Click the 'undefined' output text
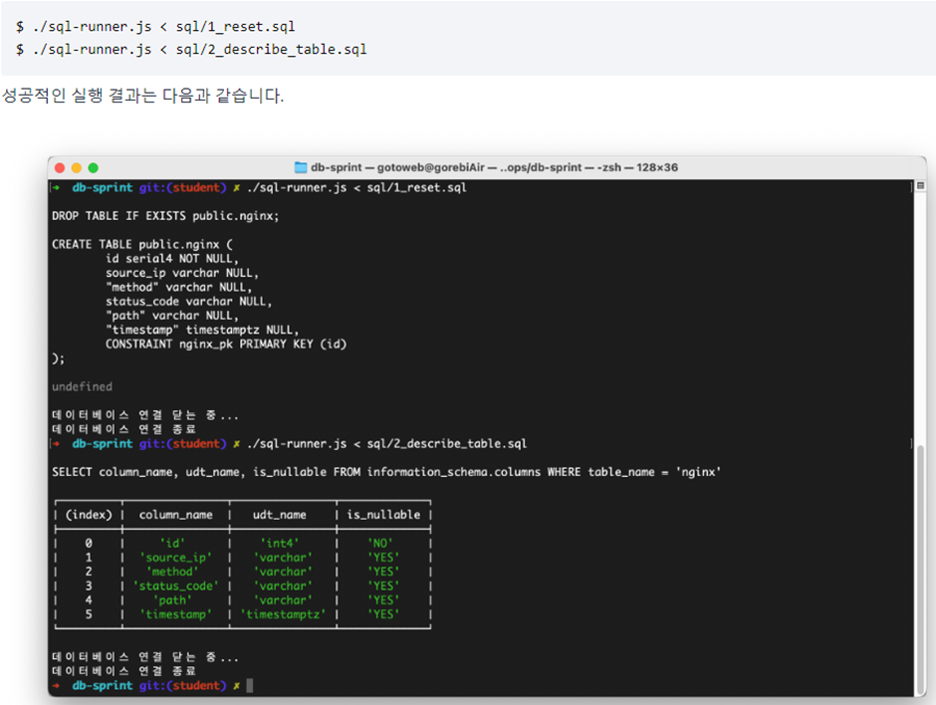The height and width of the screenshot is (705, 936). pyautogui.click(x=82, y=386)
